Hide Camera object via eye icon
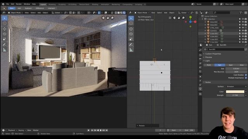Image resolution: width=248 pixels, height=139 pixels. click(243, 31)
